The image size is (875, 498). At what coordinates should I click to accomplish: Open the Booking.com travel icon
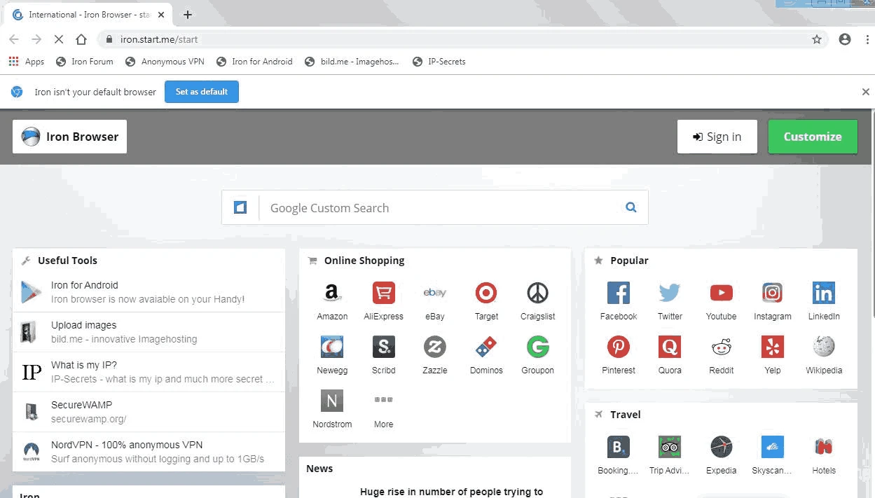pyautogui.click(x=618, y=447)
